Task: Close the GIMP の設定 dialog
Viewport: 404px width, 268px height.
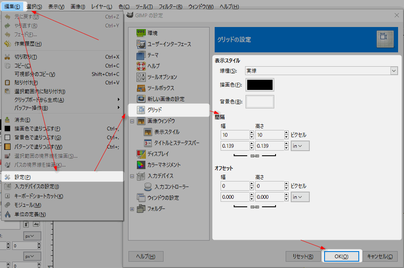Action: pos(397,16)
